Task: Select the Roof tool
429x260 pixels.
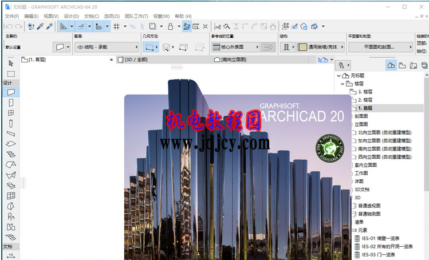Action: (11, 165)
